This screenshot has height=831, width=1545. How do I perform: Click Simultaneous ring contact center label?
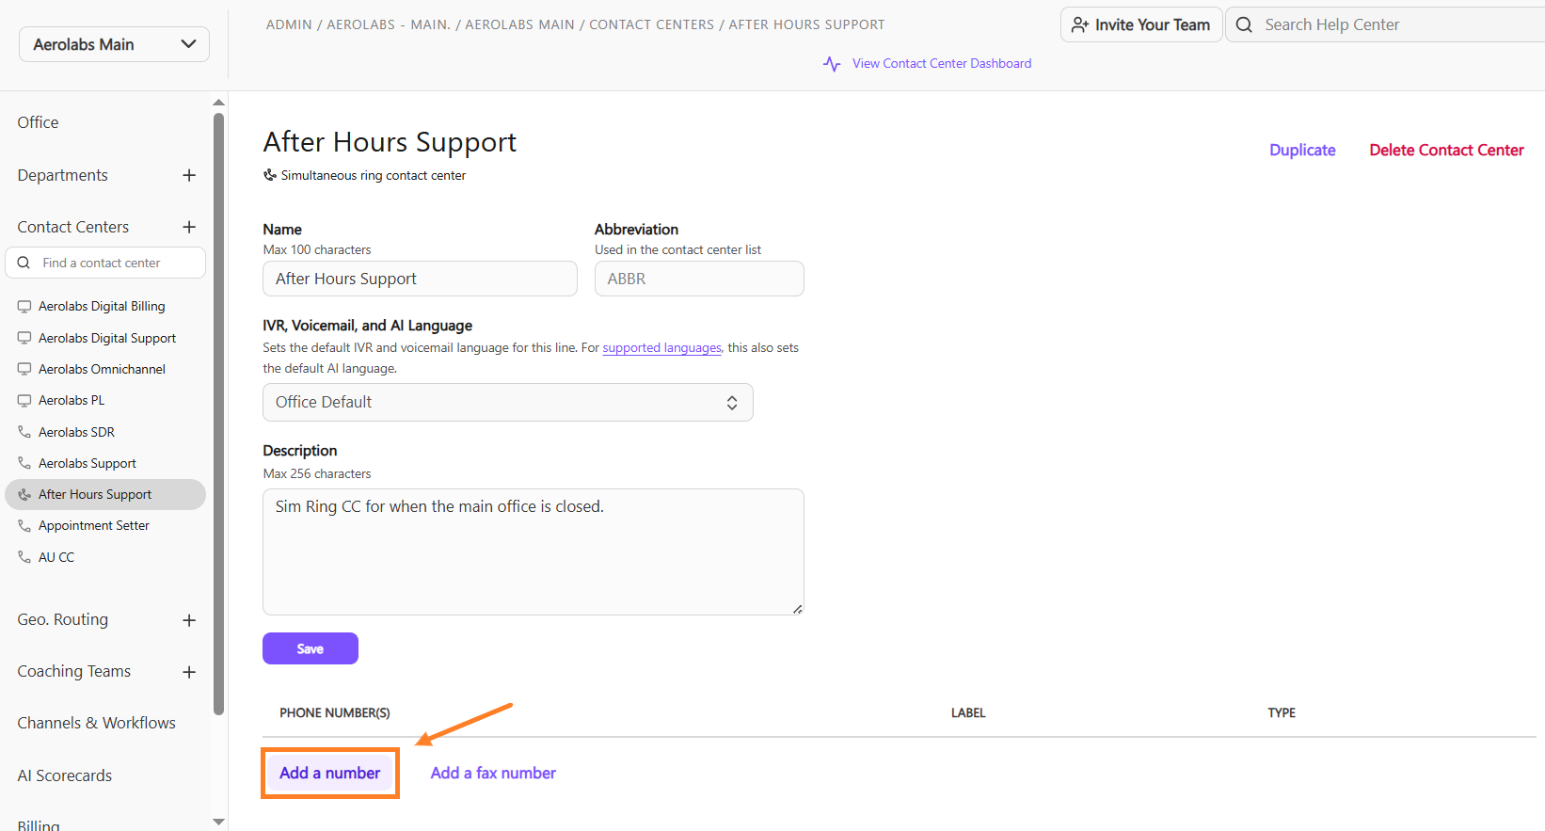pos(374,175)
